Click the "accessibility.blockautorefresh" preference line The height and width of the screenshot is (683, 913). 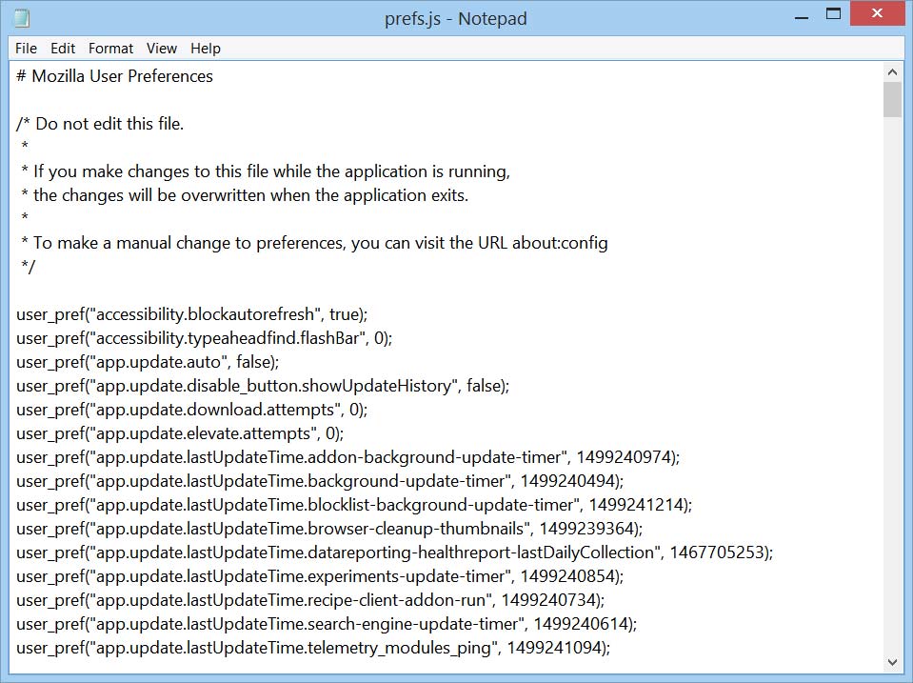click(x=191, y=314)
